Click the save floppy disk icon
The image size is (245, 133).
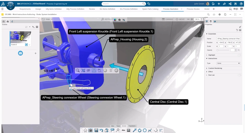[96, 130]
